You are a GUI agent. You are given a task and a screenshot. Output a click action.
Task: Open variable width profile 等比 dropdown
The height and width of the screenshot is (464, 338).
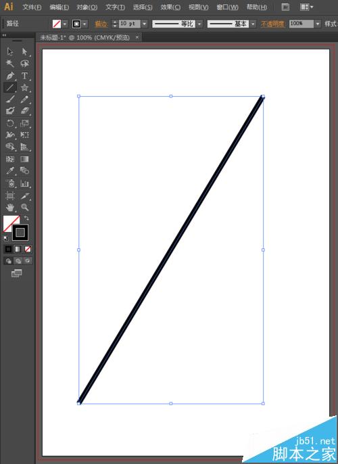point(199,24)
